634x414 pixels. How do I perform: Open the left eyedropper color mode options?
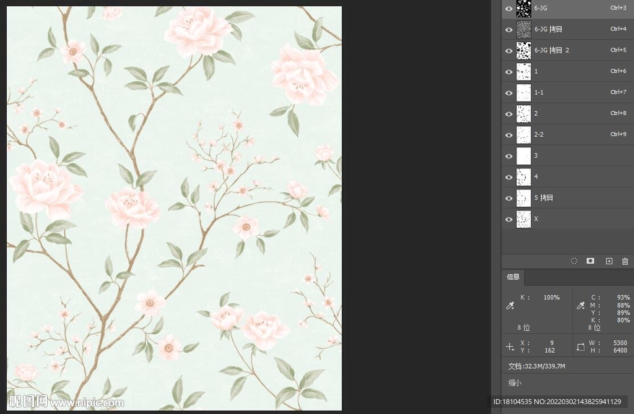point(510,305)
